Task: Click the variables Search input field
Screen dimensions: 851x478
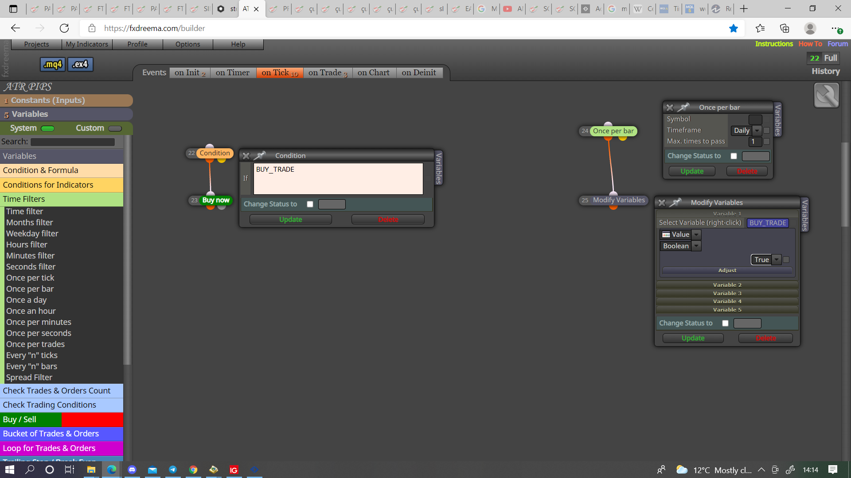Action: tap(73, 142)
